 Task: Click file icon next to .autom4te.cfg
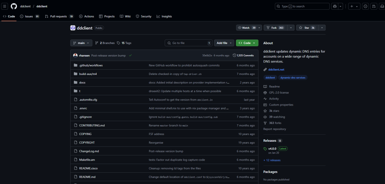coord(75,99)
